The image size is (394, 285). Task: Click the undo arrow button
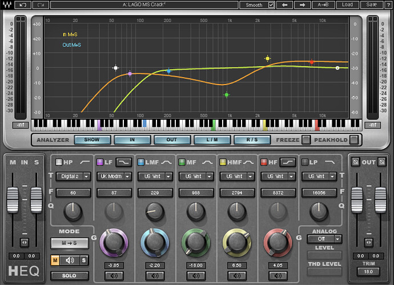(23, 5)
